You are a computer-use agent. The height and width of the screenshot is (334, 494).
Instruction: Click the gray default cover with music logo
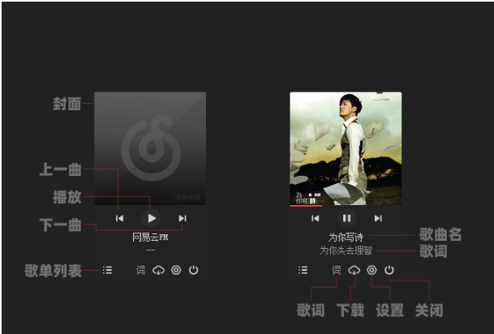coord(150,148)
